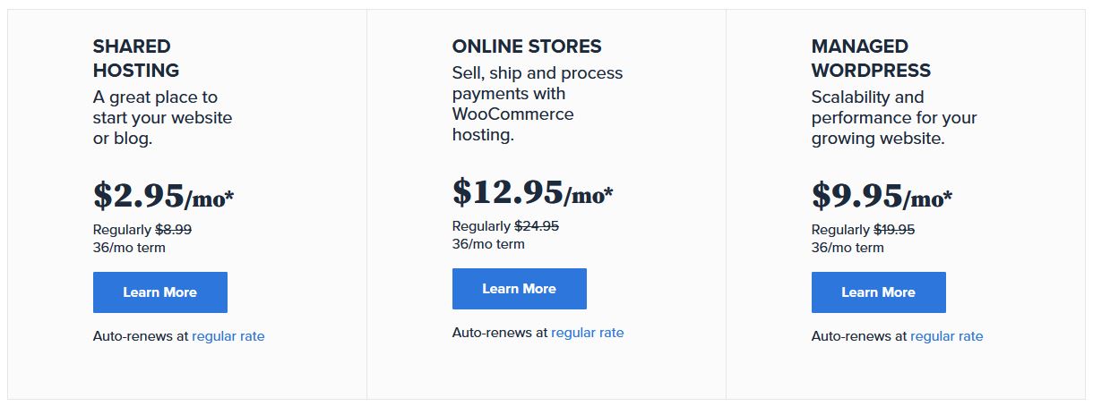The image size is (1093, 406).
Task: Click 36/mo term under Online Stores
Action: (x=488, y=244)
